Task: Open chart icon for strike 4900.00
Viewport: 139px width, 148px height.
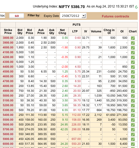Action: pos(133,91)
